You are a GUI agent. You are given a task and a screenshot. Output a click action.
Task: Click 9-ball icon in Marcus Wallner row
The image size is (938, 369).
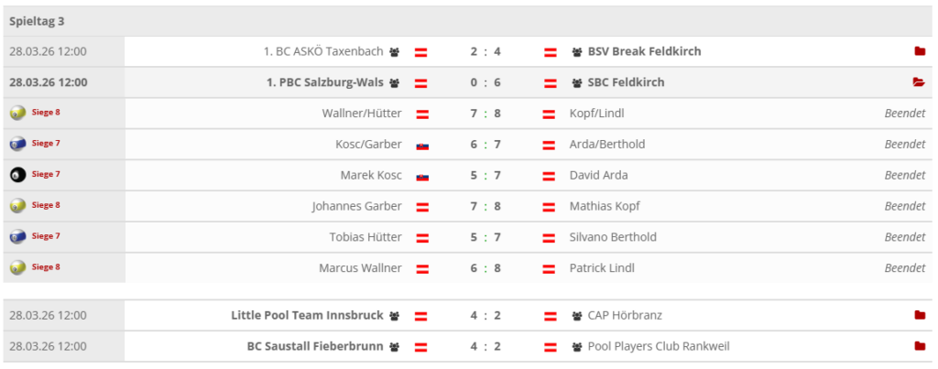[17, 268]
